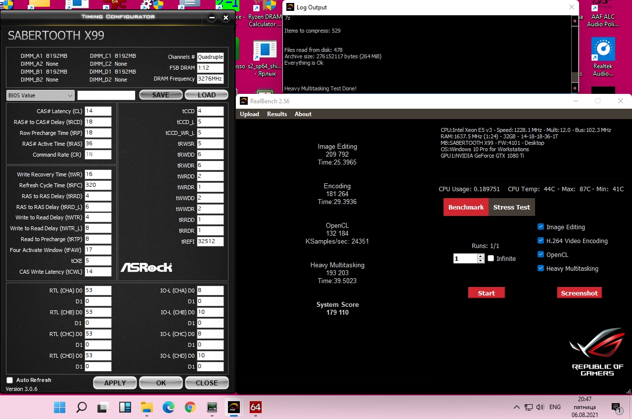The width and height of the screenshot is (632, 419).
Task: Show hidden system tray icons
Action: point(516,407)
